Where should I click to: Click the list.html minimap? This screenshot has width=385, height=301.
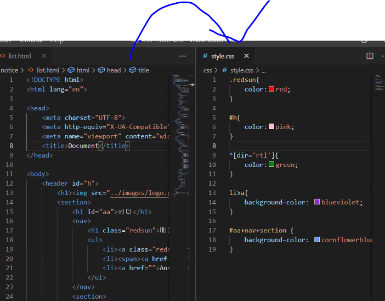pyautogui.click(x=180, y=135)
